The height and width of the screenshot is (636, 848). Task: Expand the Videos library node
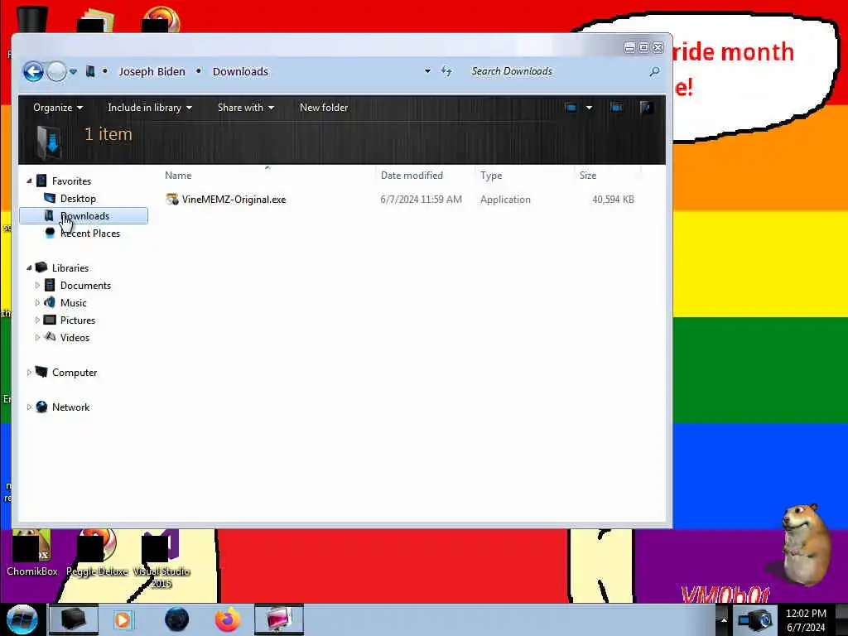pos(37,337)
